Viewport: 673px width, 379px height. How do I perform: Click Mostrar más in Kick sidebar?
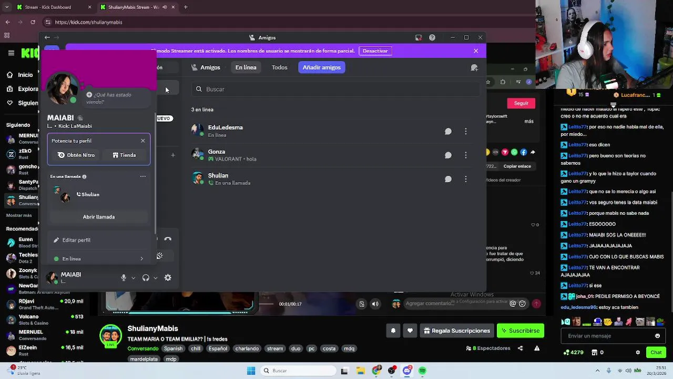[x=19, y=215]
